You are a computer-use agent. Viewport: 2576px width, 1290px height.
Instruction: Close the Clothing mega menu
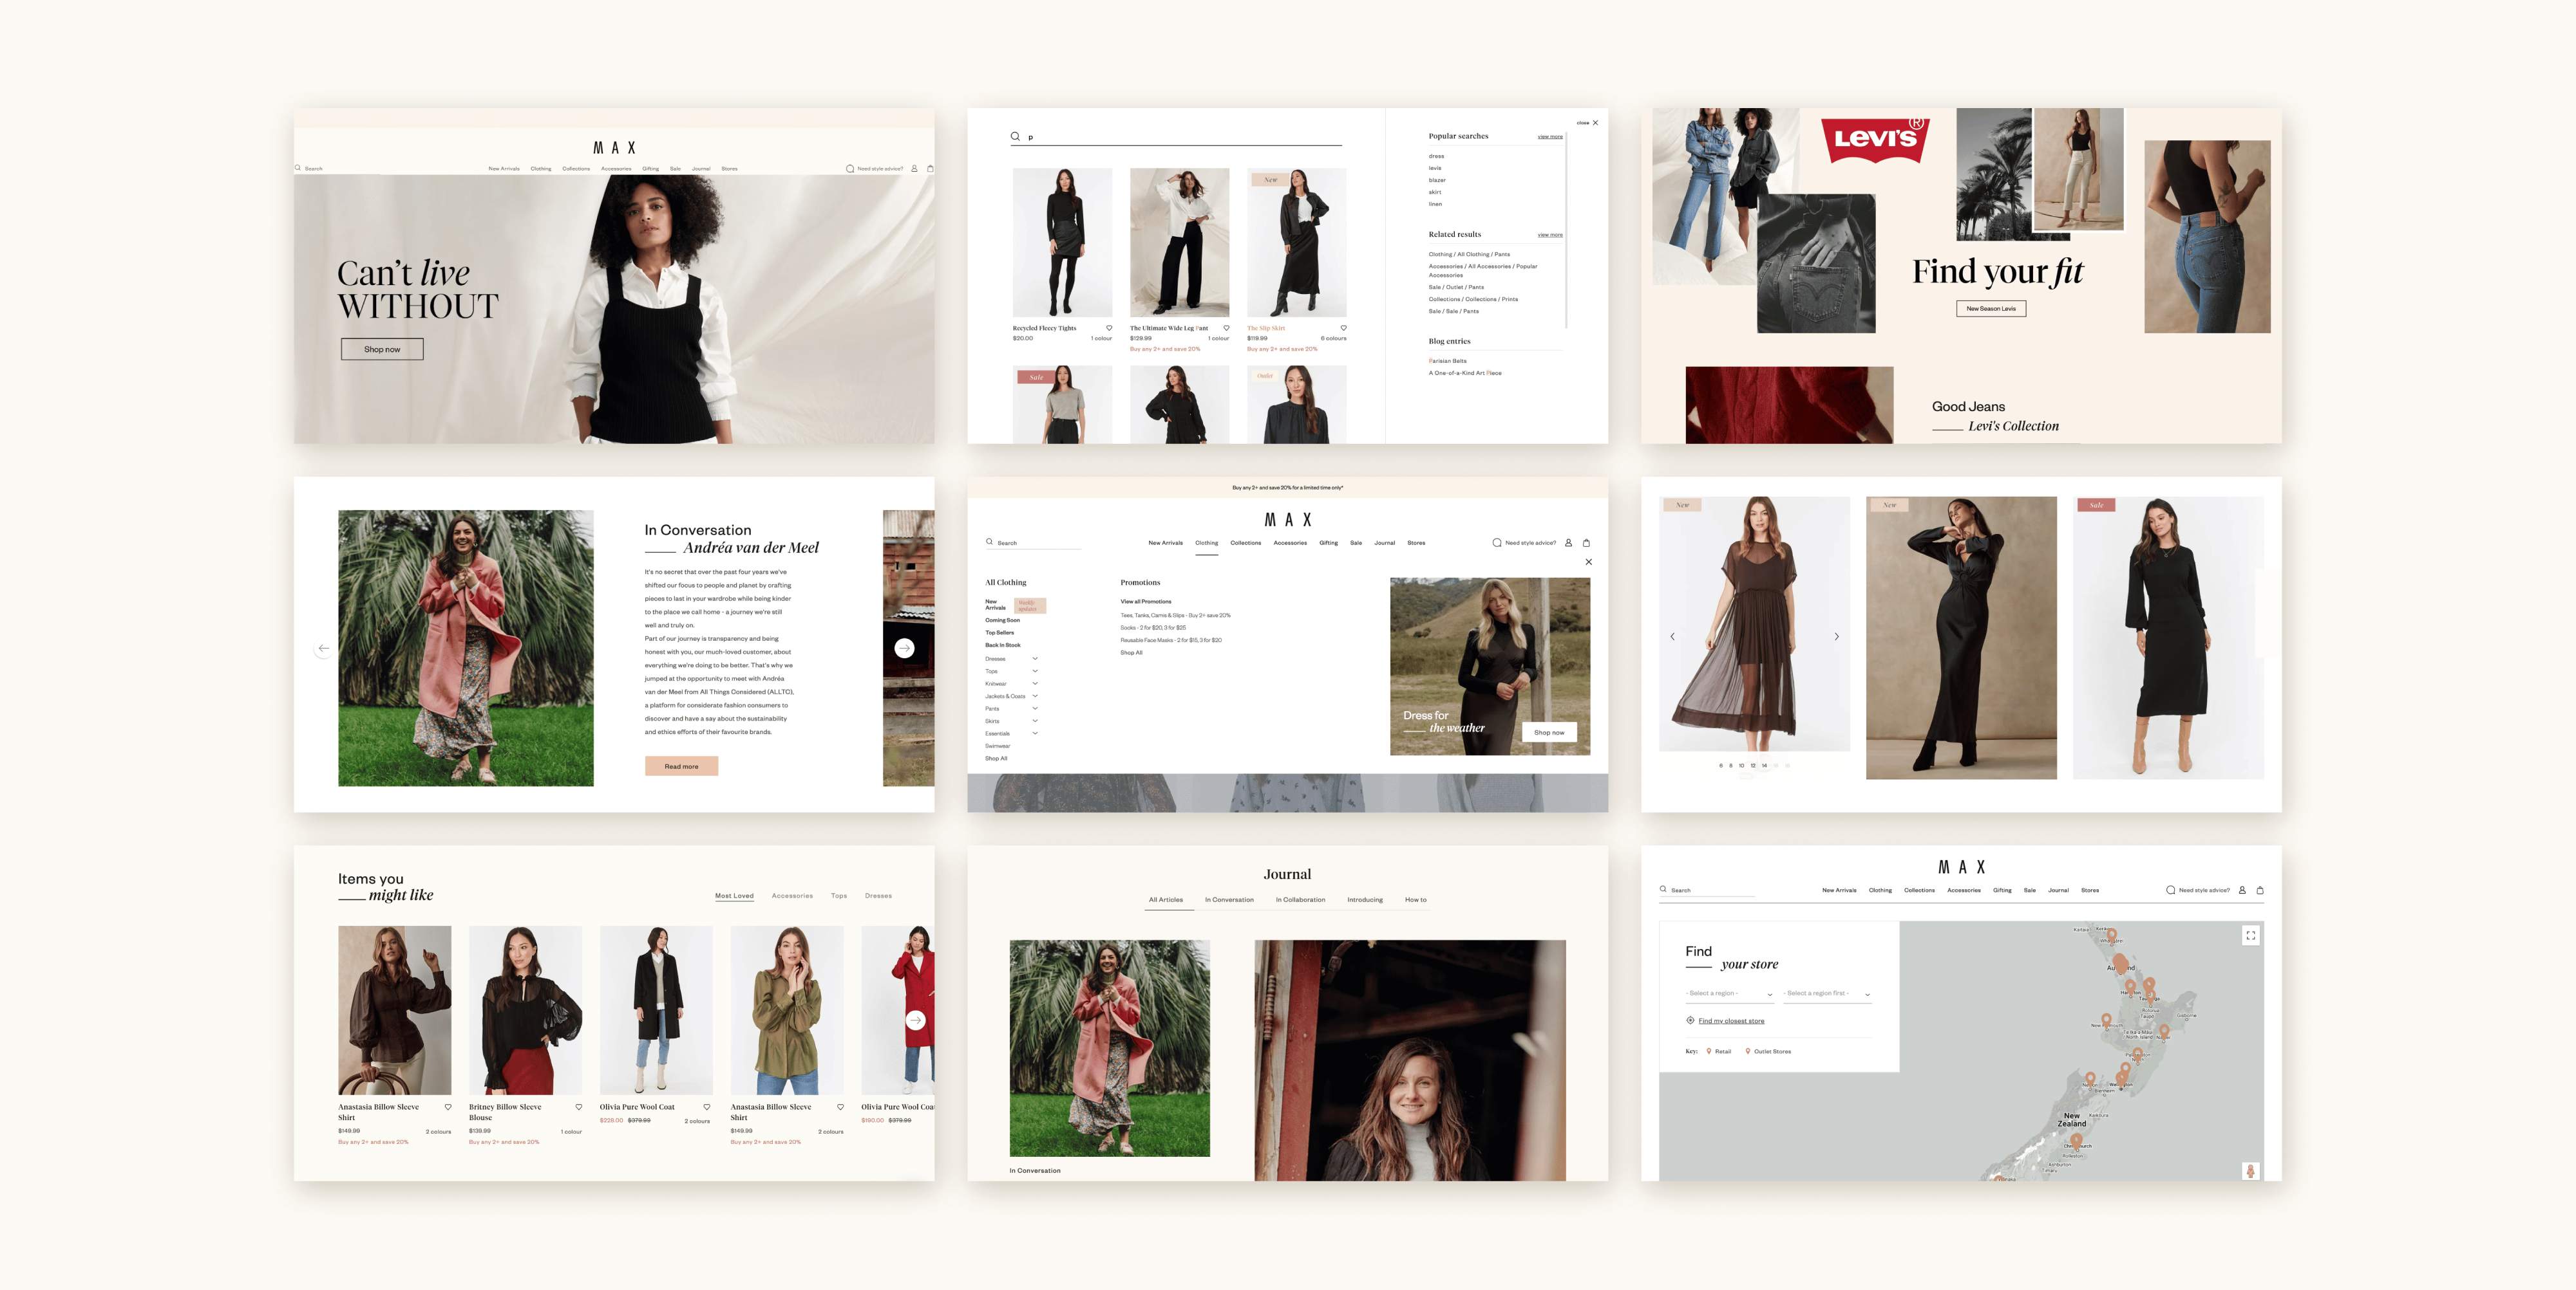1588,562
